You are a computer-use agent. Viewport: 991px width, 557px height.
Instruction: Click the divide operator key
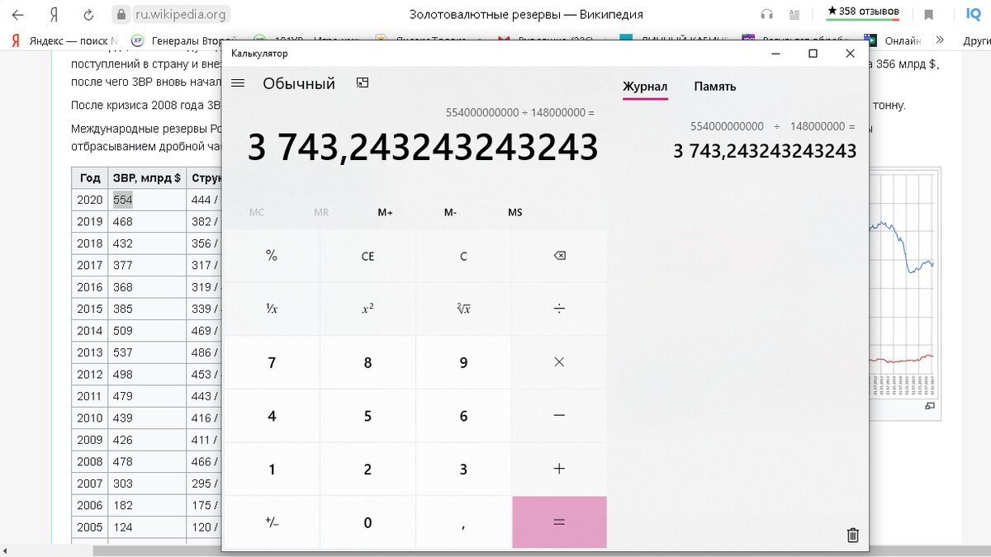tap(559, 309)
